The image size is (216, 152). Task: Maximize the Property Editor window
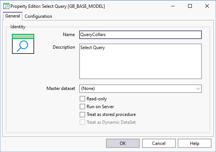pyautogui.click(x=190, y=6)
